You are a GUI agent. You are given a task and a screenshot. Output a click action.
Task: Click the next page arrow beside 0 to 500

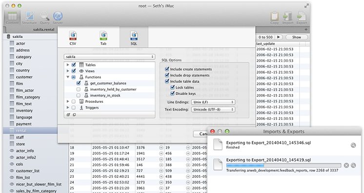coord(278,37)
